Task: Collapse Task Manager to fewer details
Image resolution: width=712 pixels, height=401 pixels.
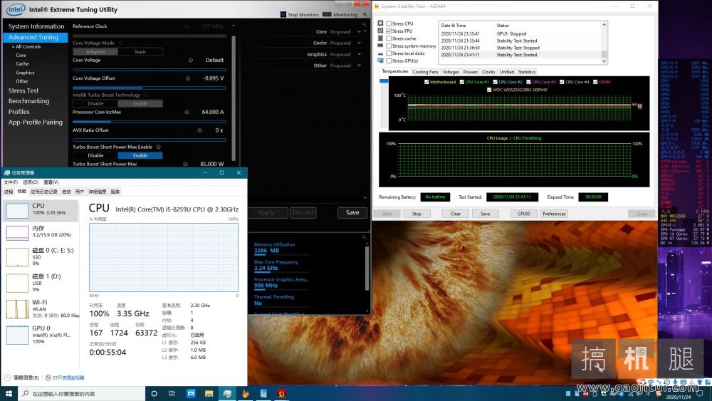Action: point(22,377)
